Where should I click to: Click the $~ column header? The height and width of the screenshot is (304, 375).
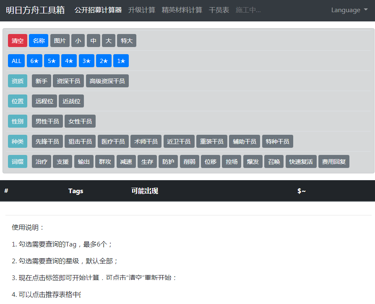point(301,191)
